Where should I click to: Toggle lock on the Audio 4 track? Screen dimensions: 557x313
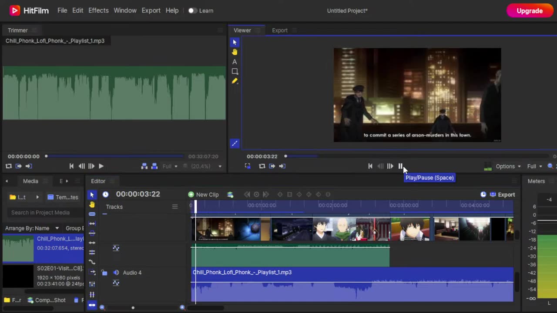click(104, 273)
